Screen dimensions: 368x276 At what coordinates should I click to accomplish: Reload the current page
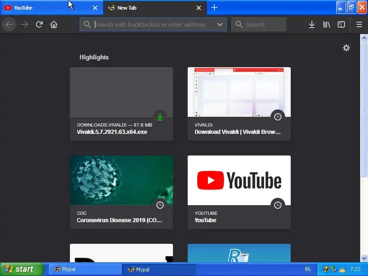pos(39,24)
